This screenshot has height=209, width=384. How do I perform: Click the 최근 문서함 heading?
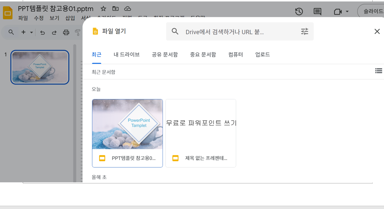coord(103,72)
